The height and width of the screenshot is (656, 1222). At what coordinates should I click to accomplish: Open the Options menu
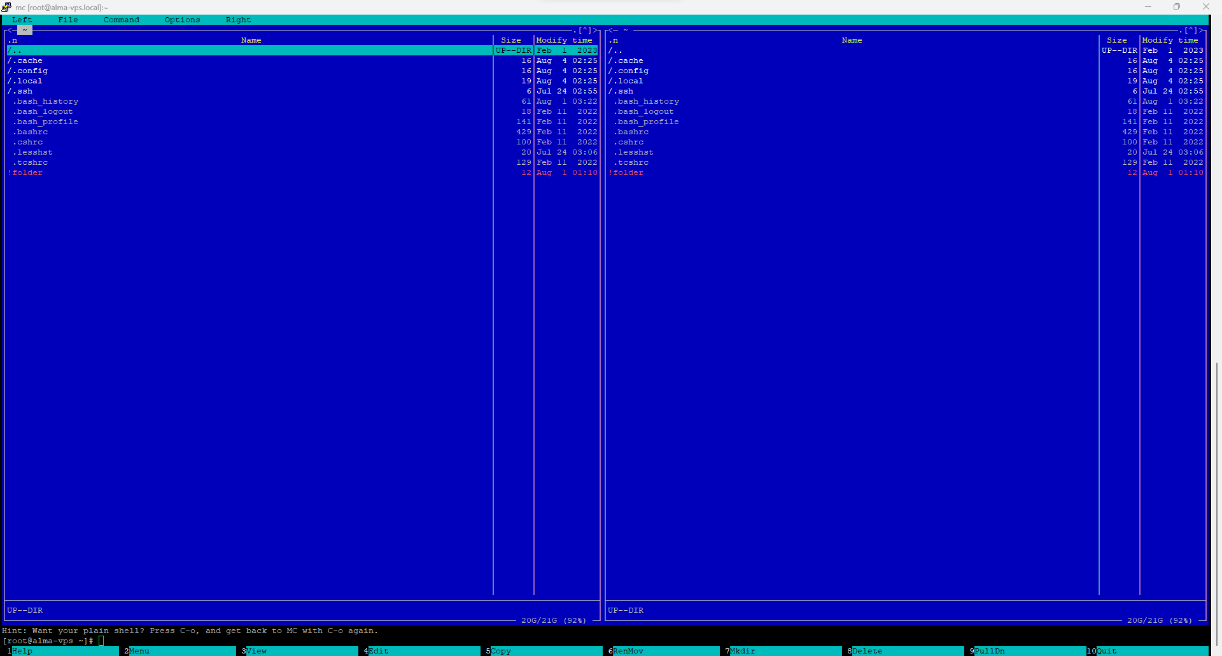(182, 20)
